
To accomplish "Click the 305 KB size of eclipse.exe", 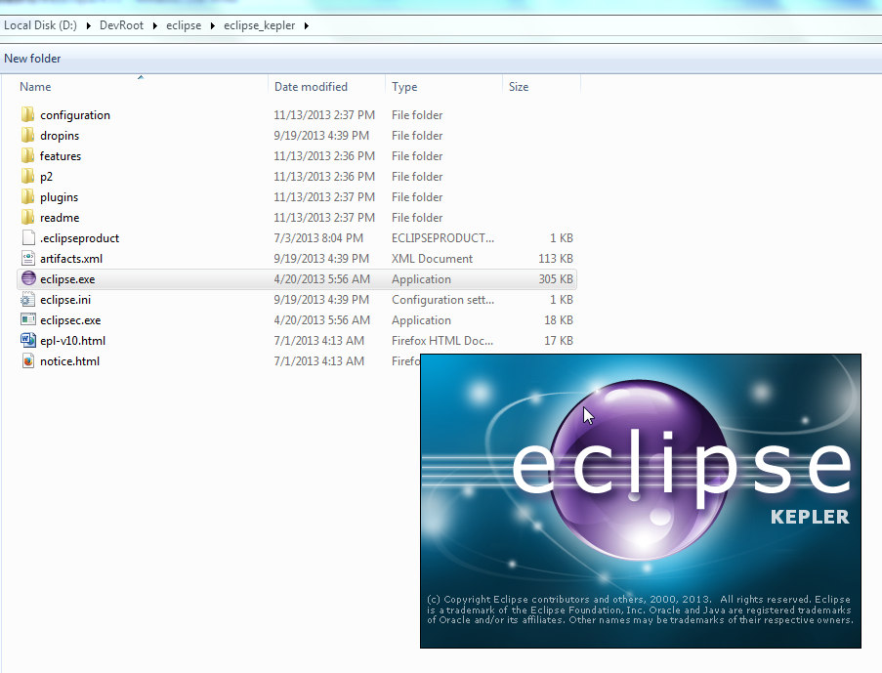I will tap(556, 279).
